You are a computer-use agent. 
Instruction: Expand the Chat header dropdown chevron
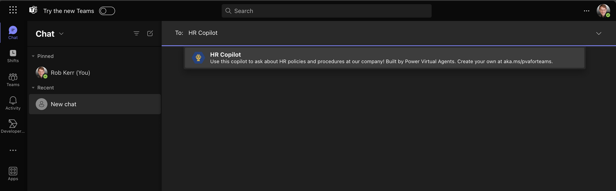point(61,34)
